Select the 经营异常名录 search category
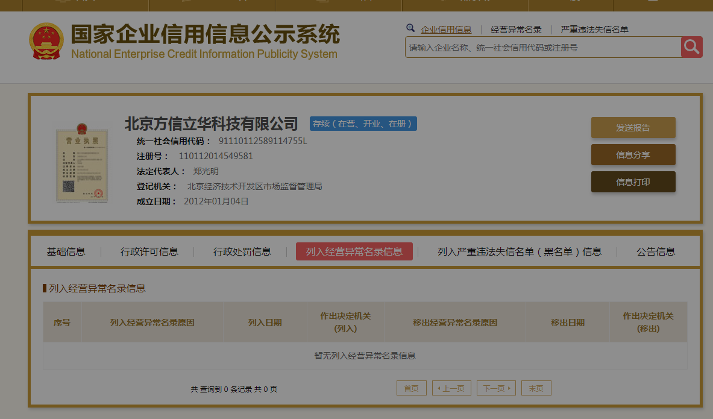Screen dimensions: 713x419 (x=516, y=30)
